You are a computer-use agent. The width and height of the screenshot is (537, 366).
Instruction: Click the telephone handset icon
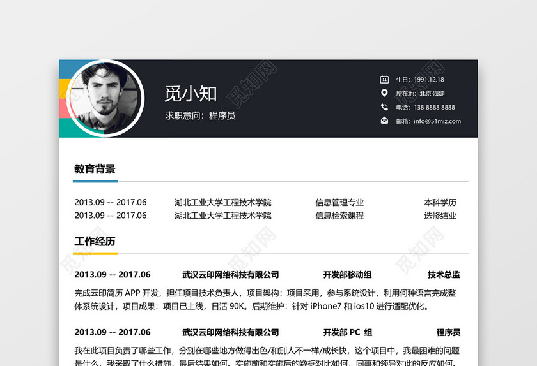point(384,107)
